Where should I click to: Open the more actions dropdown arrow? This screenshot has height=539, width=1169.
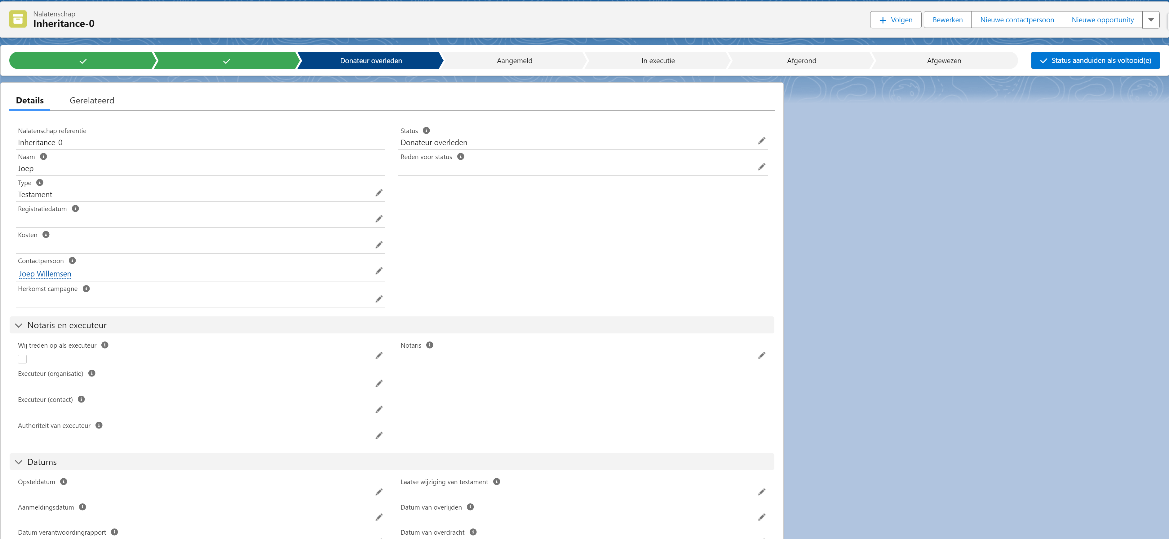pos(1150,20)
